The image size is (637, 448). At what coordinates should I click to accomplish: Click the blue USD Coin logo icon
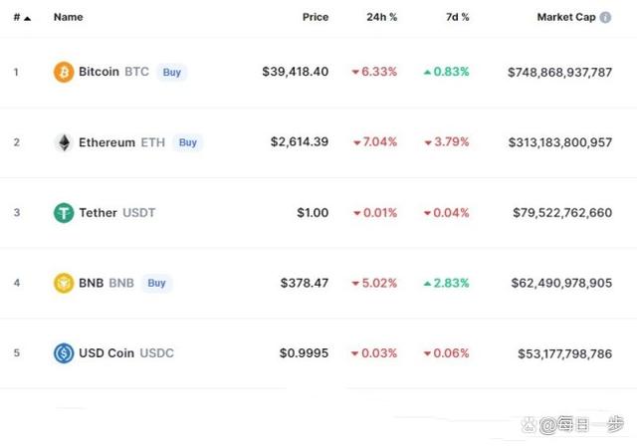[64, 352]
